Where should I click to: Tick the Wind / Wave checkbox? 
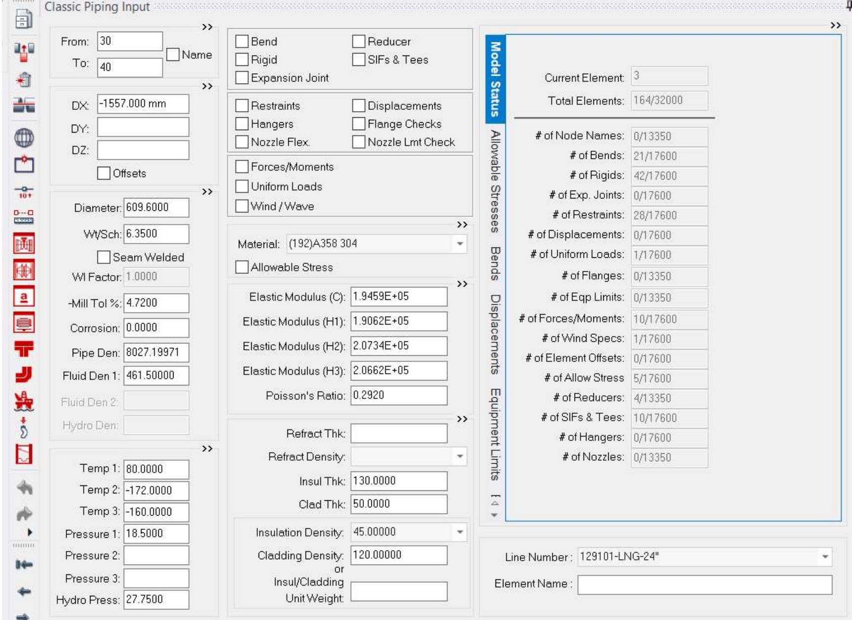[x=242, y=206]
